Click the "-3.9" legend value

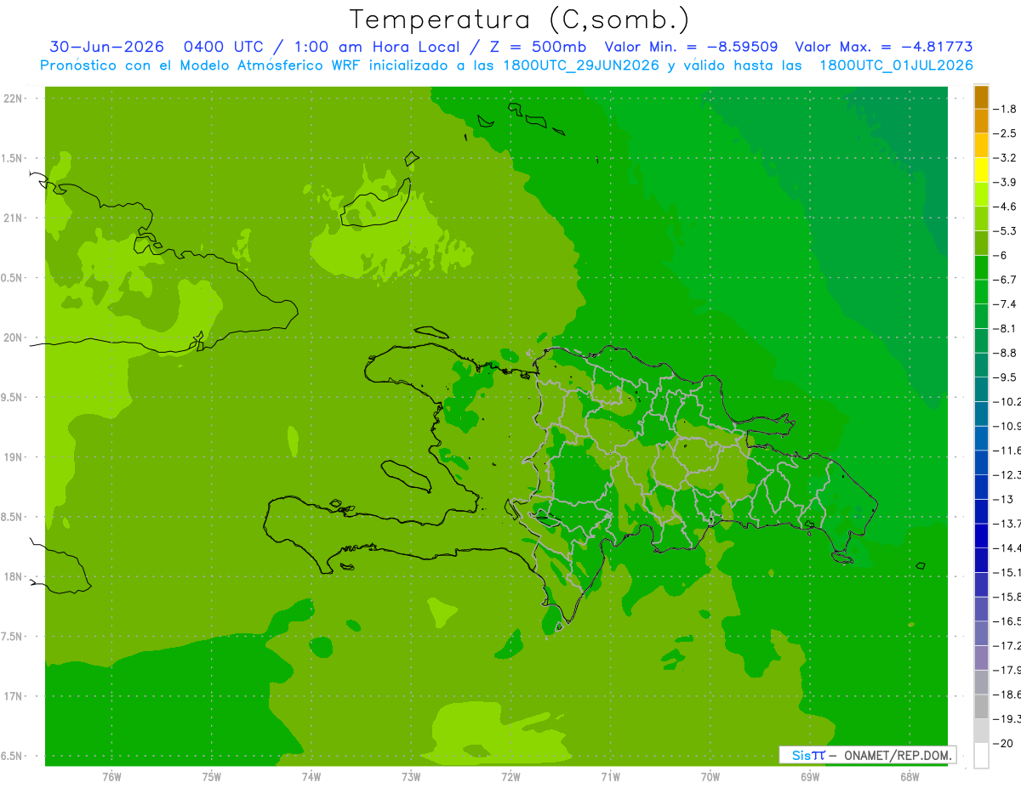(x=1007, y=182)
